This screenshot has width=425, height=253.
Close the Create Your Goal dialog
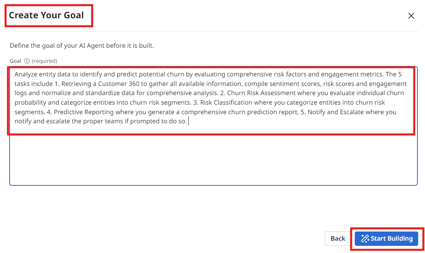point(411,16)
